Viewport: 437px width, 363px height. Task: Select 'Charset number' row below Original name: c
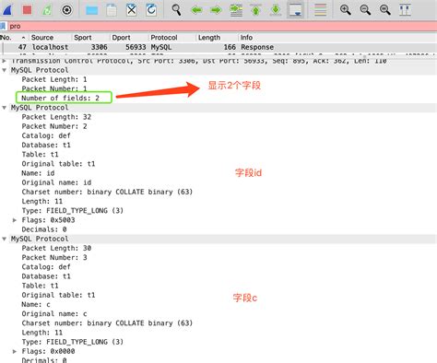tap(107, 323)
